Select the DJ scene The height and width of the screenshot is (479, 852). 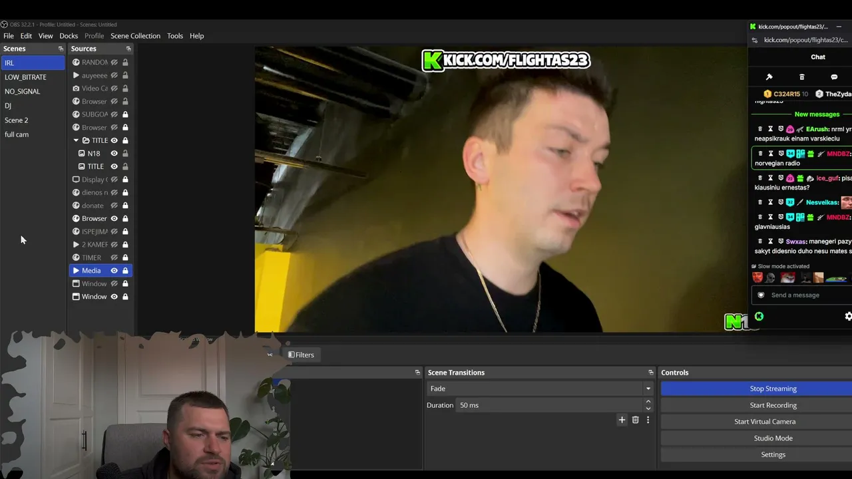click(33, 106)
